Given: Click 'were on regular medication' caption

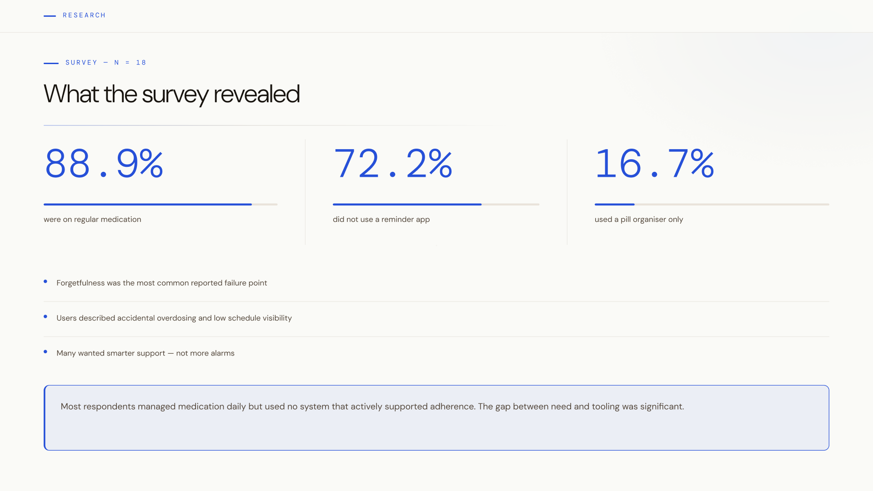Looking at the screenshot, I should pos(92,220).
